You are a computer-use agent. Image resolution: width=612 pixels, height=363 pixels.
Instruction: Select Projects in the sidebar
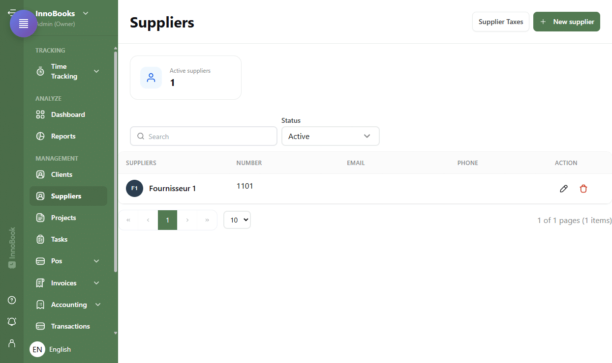tap(68, 218)
